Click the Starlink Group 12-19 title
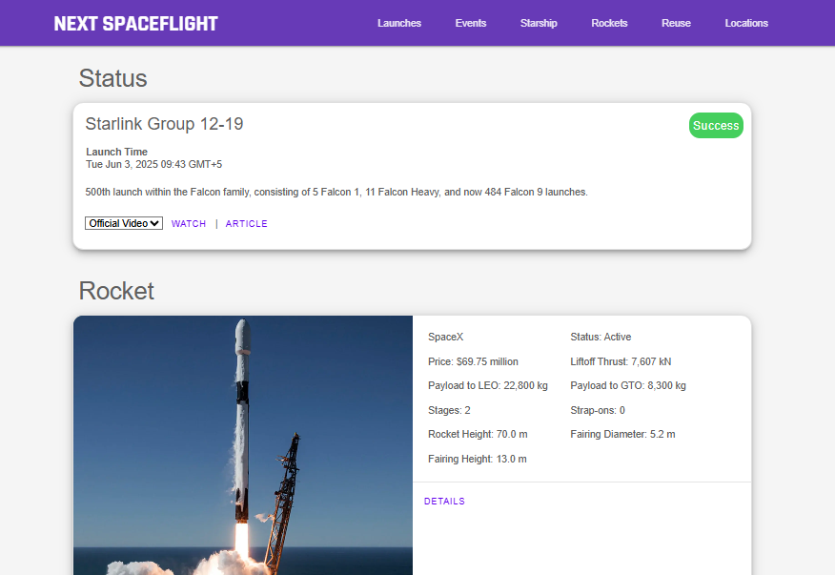Screen dimensions: 835x575 coord(164,124)
